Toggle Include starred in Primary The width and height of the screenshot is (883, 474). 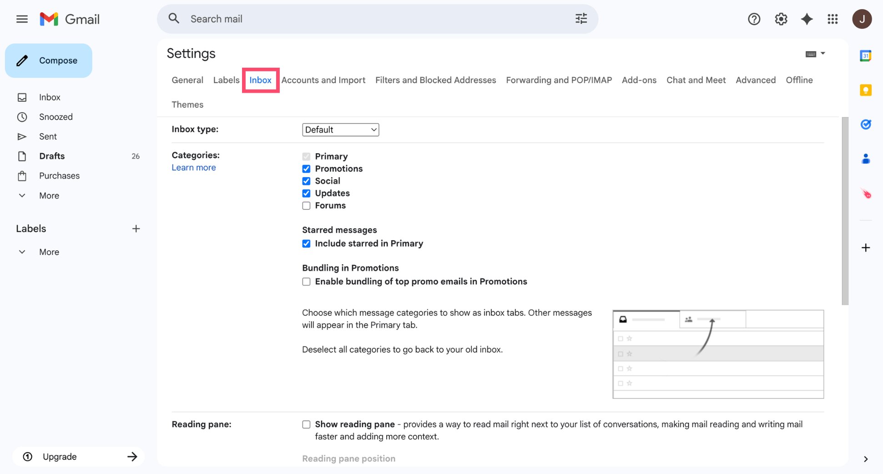tap(306, 244)
